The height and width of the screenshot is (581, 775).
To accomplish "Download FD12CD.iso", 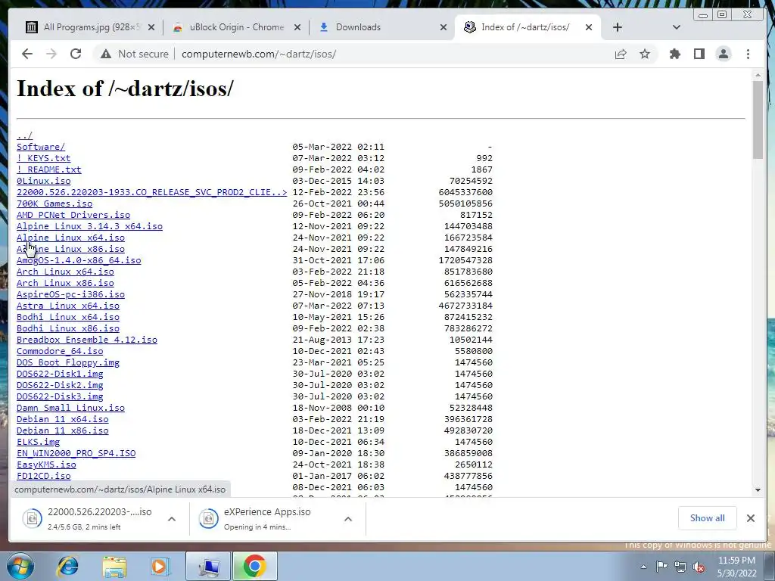I will (43, 477).
